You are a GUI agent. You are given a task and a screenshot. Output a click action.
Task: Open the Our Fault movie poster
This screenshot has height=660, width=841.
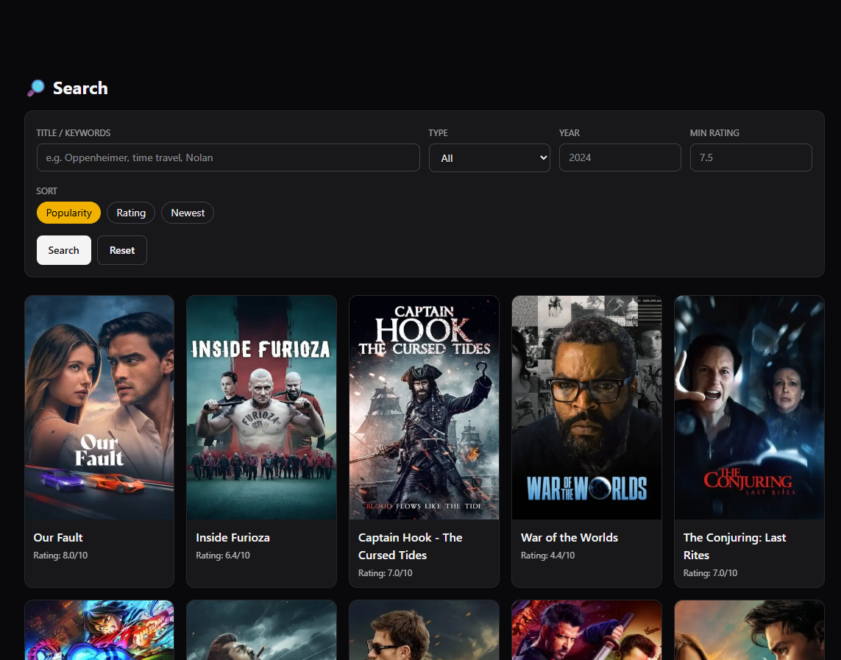pyautogui.click(x=99, y=408)
